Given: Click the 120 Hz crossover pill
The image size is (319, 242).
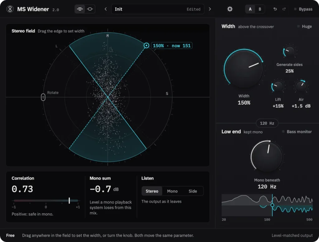Looking at the screenshot, I should [267, 123].
